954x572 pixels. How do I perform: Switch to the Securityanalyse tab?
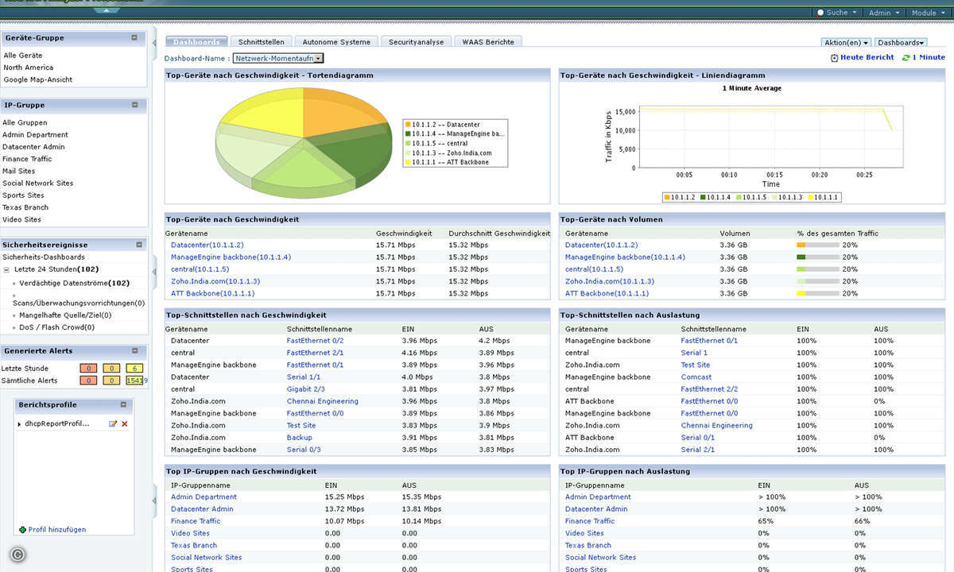pyautogui.click(x=416, y=41)
